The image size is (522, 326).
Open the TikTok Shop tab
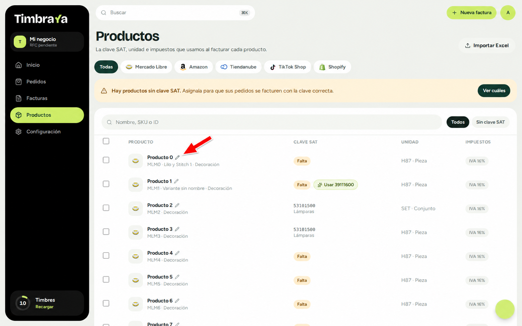[x=288, y=67]
